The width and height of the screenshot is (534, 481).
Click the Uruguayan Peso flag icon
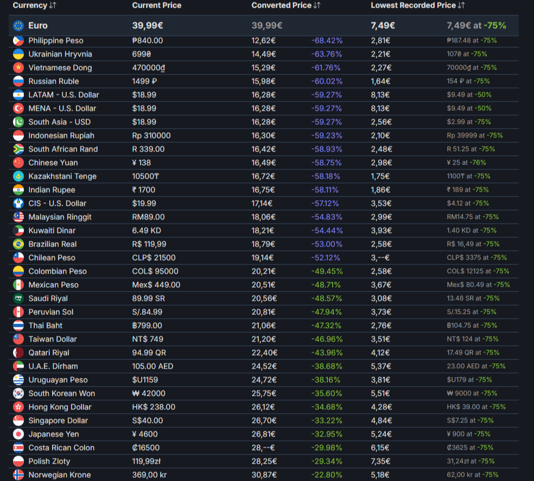click(x=18, y=380)
